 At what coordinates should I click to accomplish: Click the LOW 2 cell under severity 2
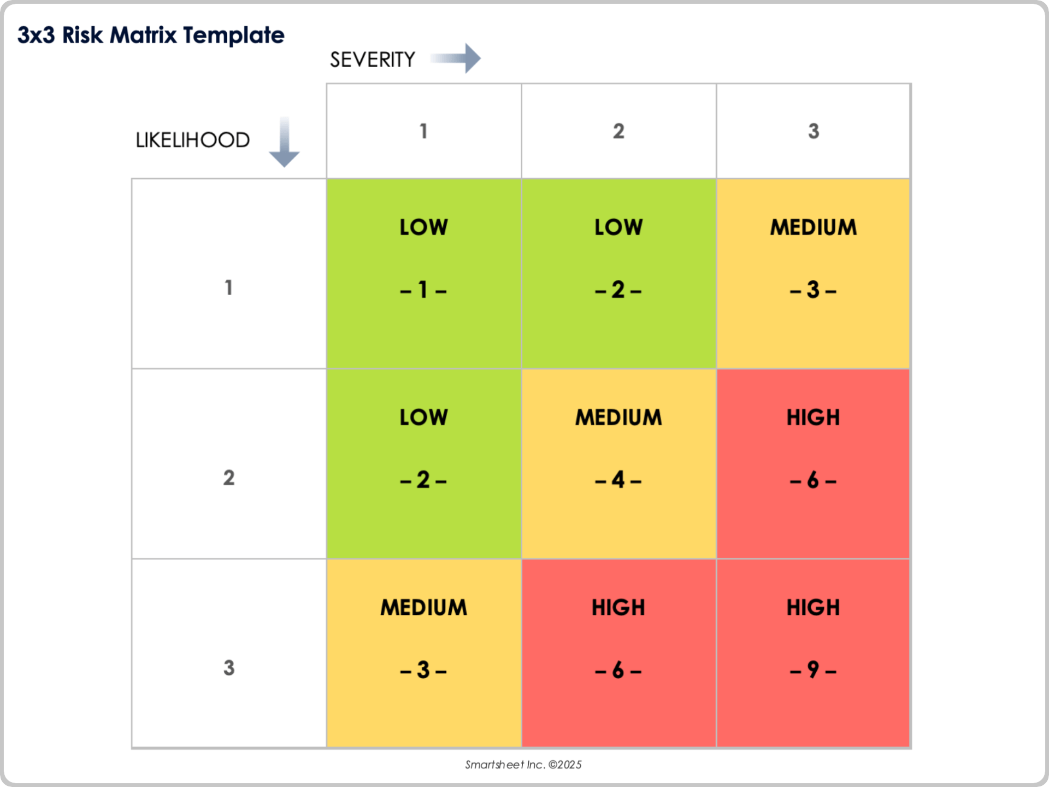618,273
